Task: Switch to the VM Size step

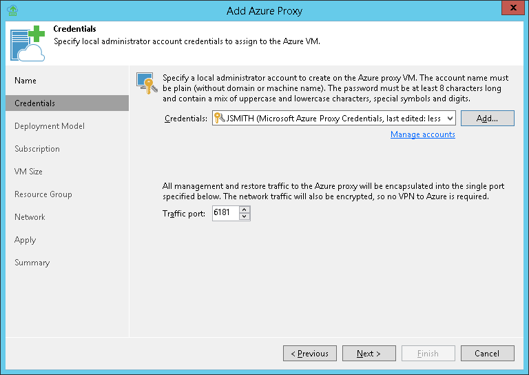Action: click(x=29, y=172)
